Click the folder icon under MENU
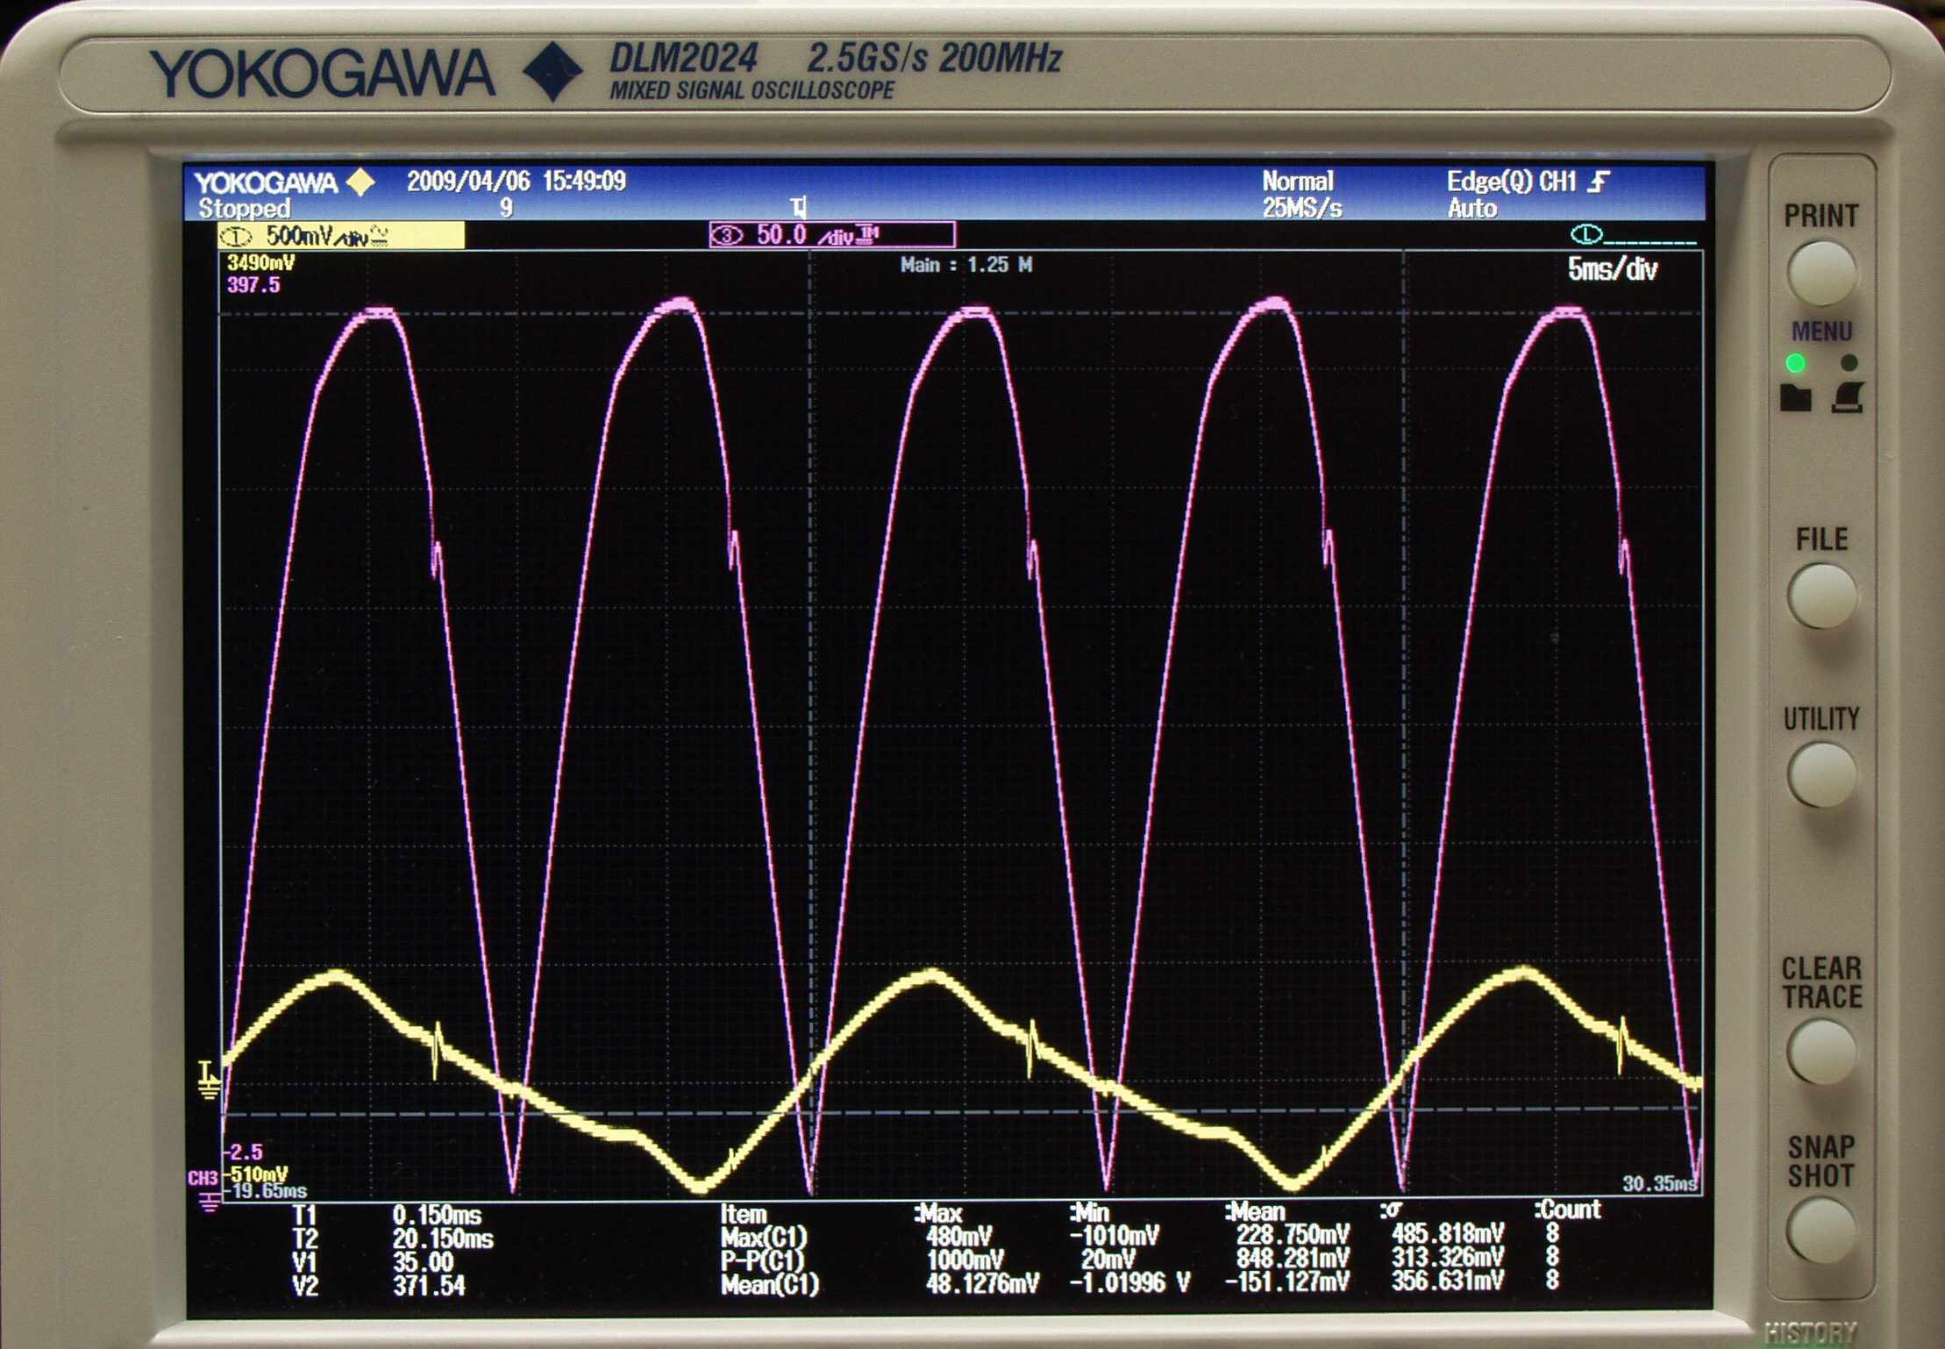1945x1349 pixels. pos(1796,398)
